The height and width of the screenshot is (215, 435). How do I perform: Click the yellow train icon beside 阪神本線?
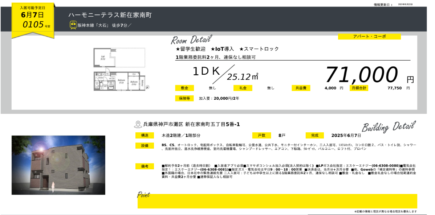[x=73, y=25]
